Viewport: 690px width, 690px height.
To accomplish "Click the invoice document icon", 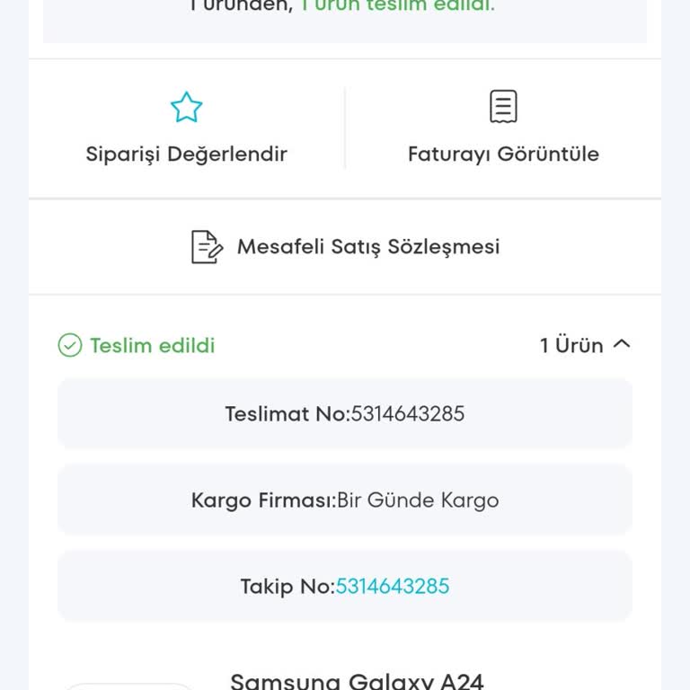I will pyautogui.click(x=503, y=107).
